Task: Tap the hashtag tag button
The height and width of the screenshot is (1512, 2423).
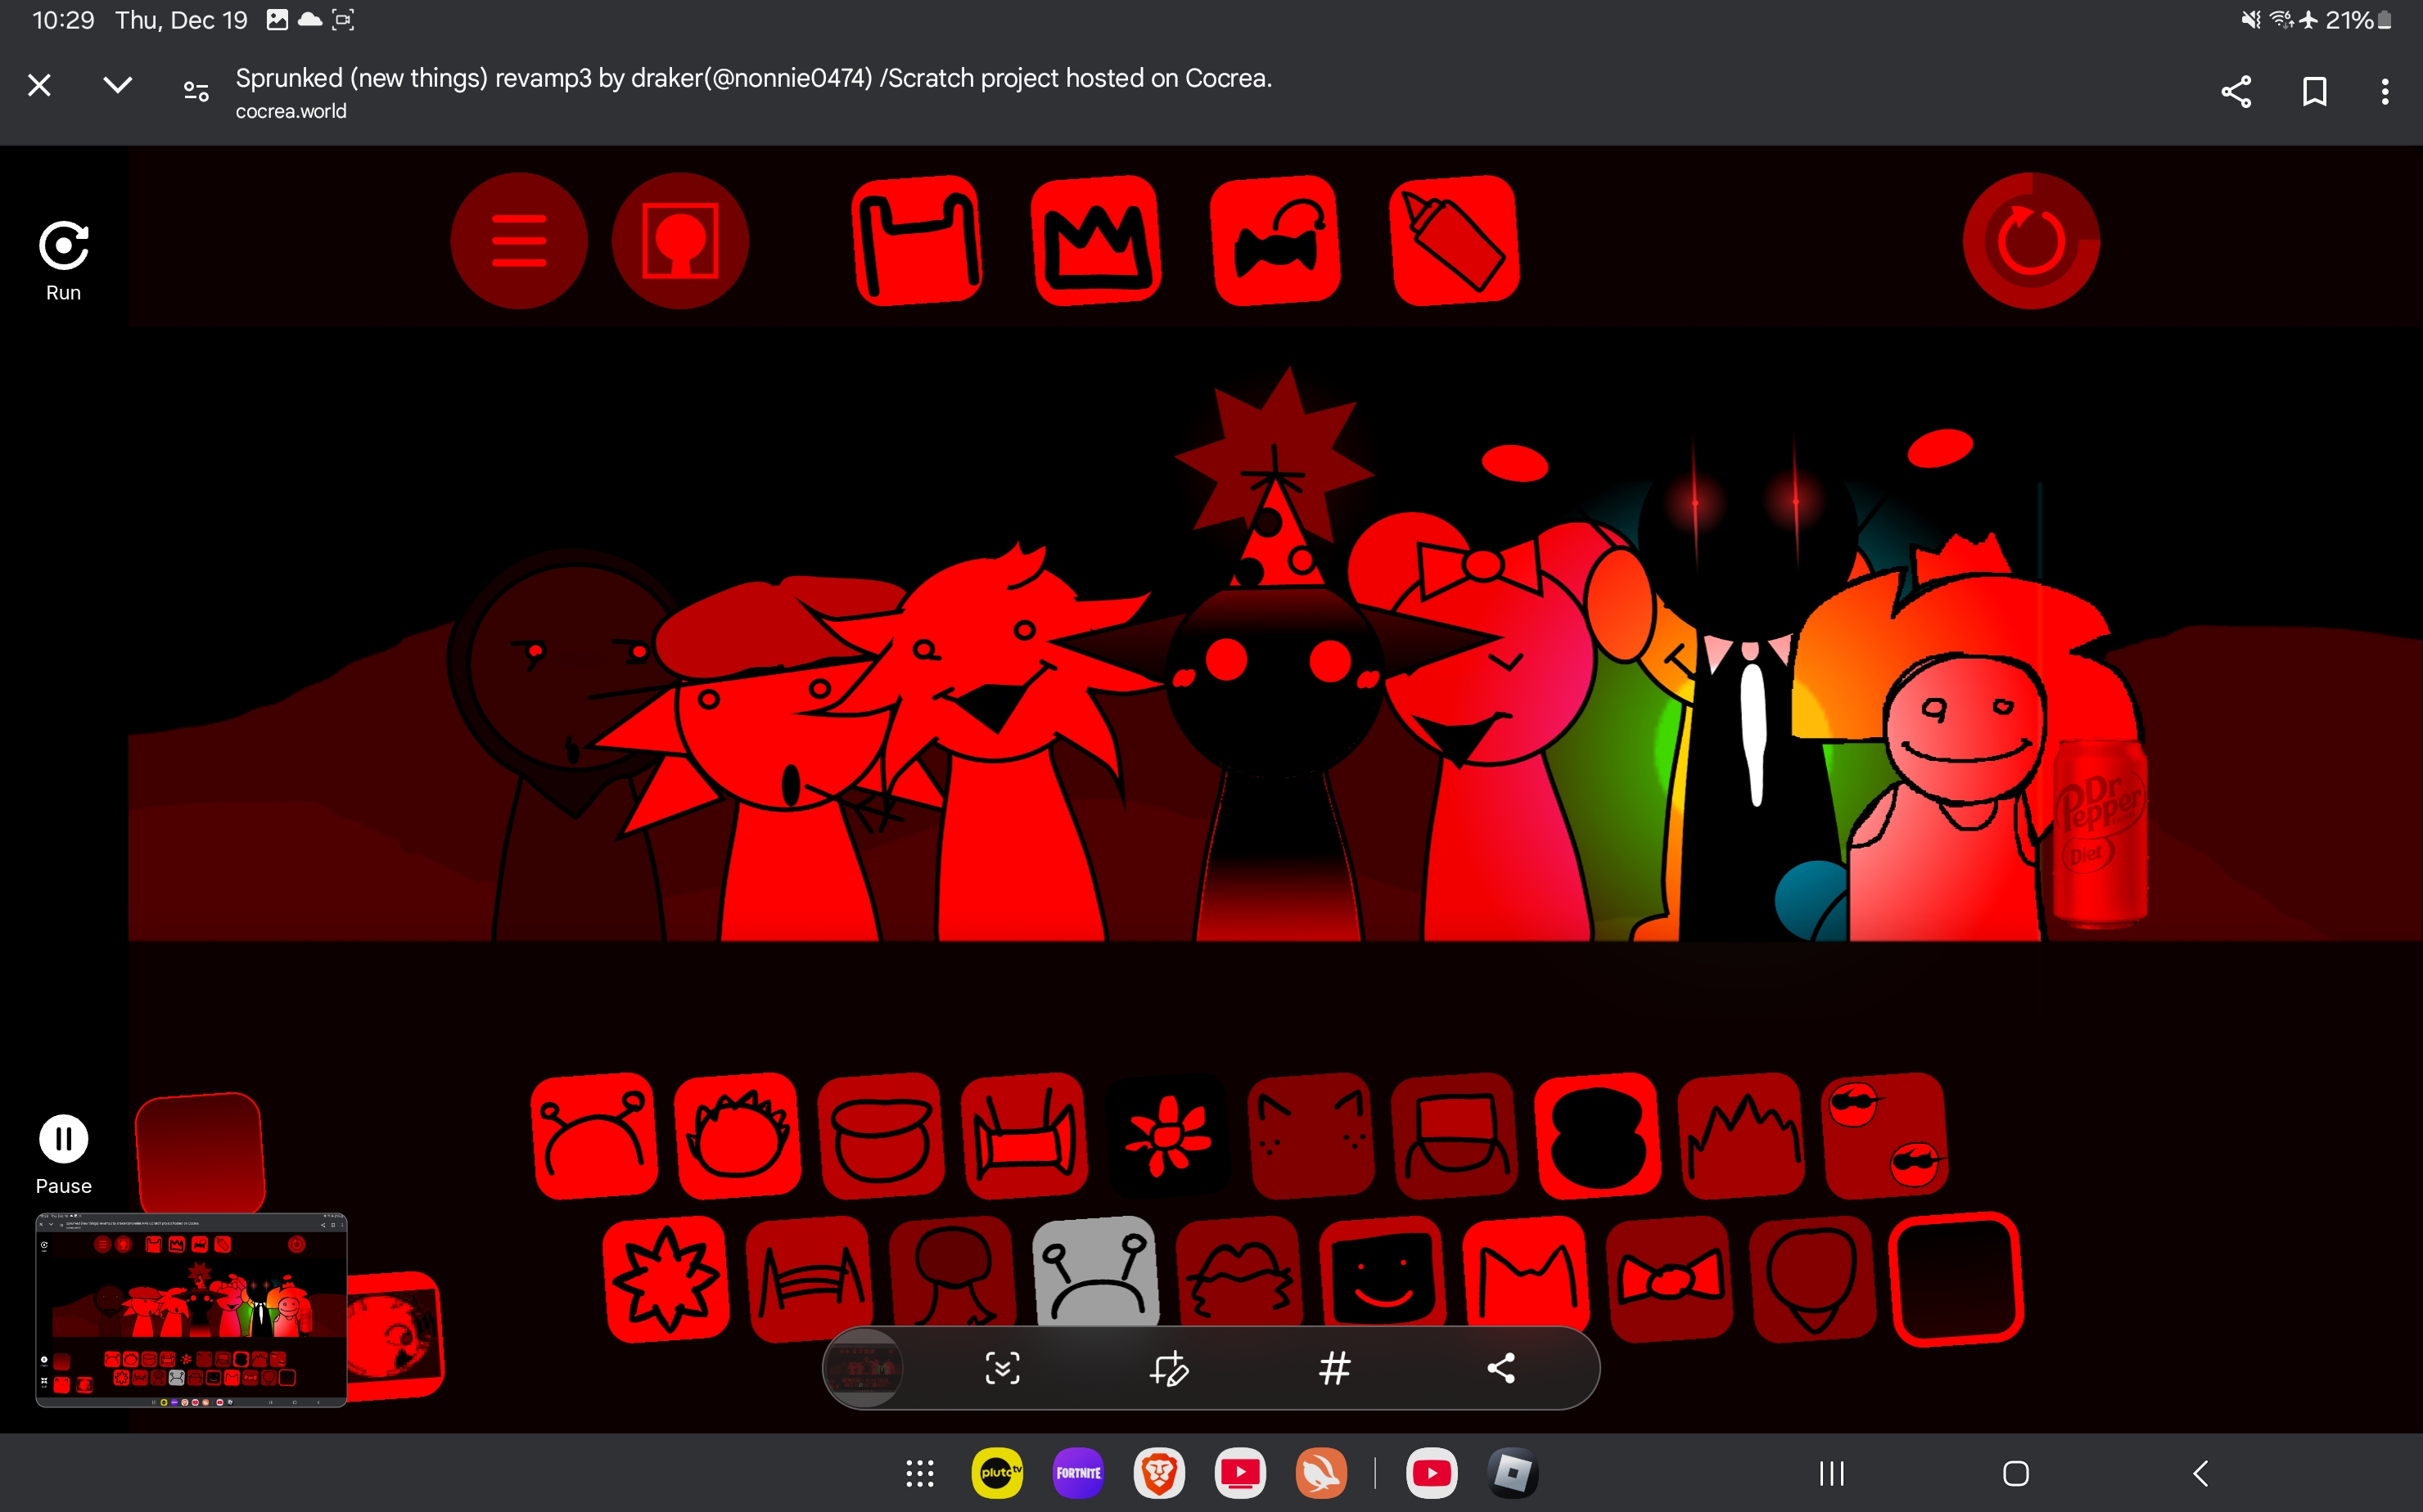Action: 1334,1368
